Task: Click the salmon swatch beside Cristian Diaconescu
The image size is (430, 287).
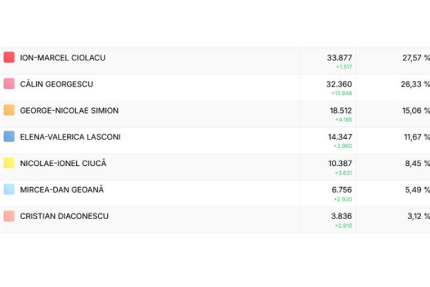Action: (9, 216)
